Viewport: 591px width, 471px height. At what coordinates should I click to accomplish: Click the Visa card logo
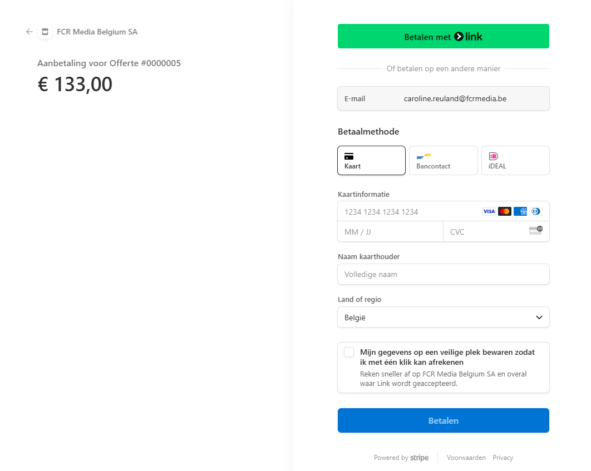(x=489, y=212)
